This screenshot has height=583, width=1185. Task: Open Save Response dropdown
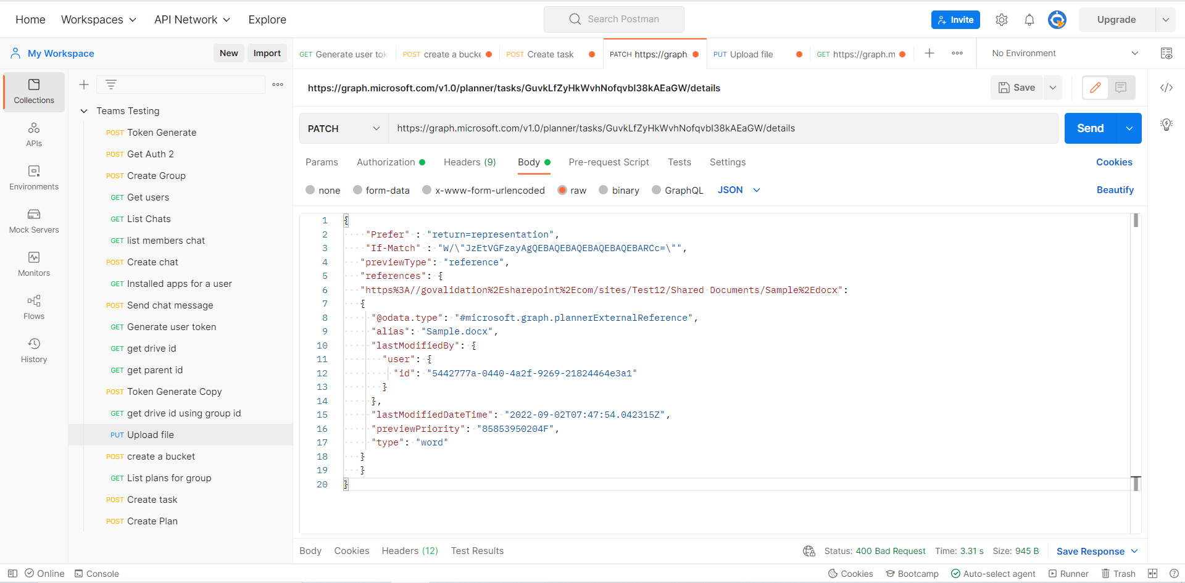coord(1097,552)
